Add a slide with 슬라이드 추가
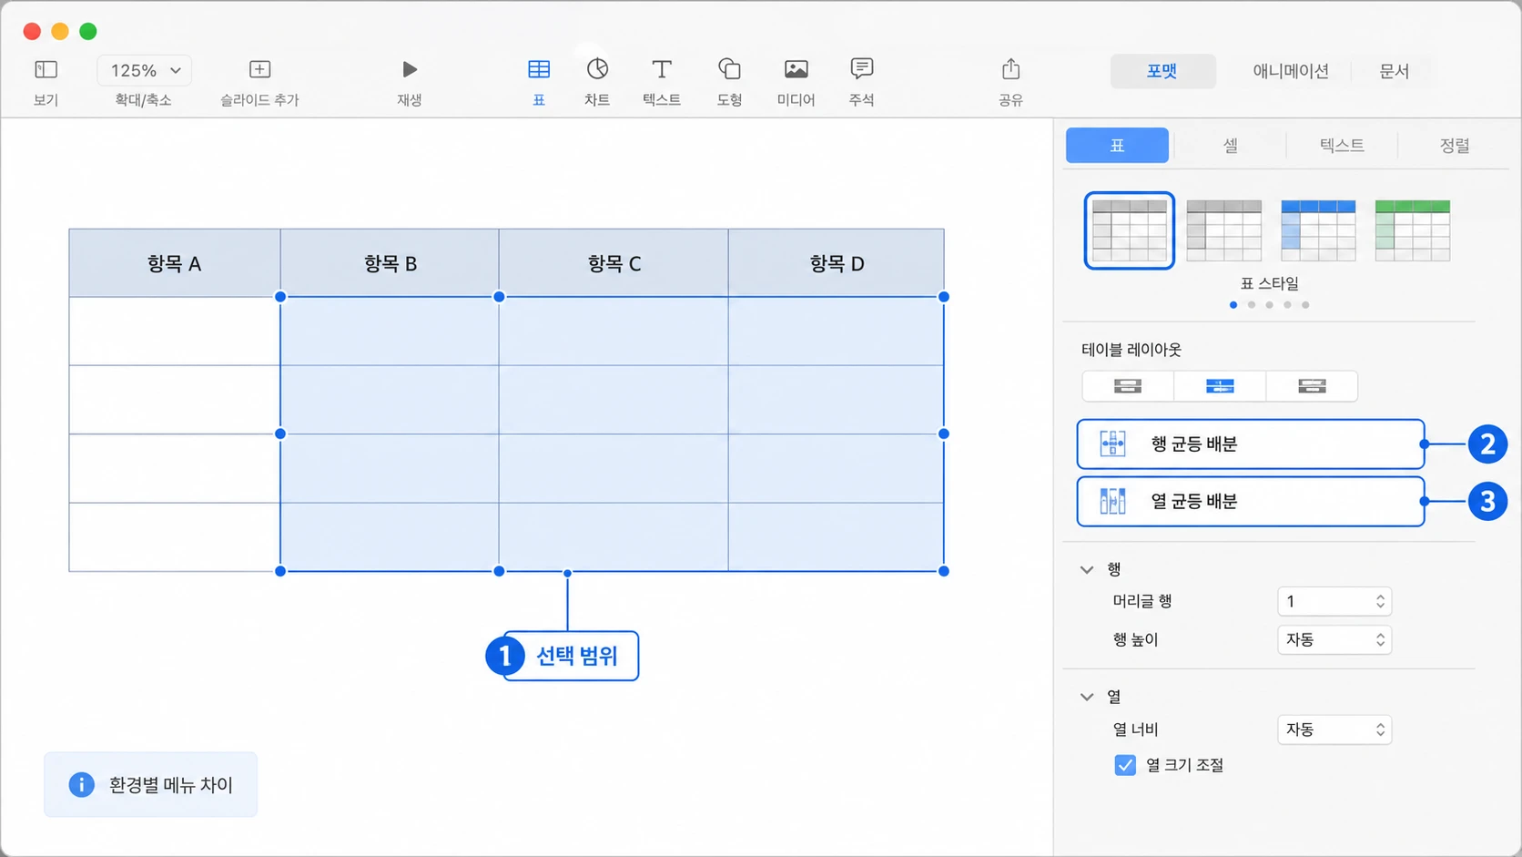1522x857 pixels. click(x=259, y=70)
